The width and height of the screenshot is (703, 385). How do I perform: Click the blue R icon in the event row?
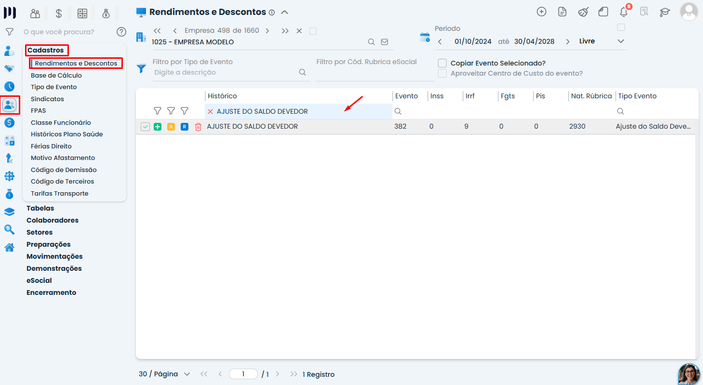(x=185, y=127)
